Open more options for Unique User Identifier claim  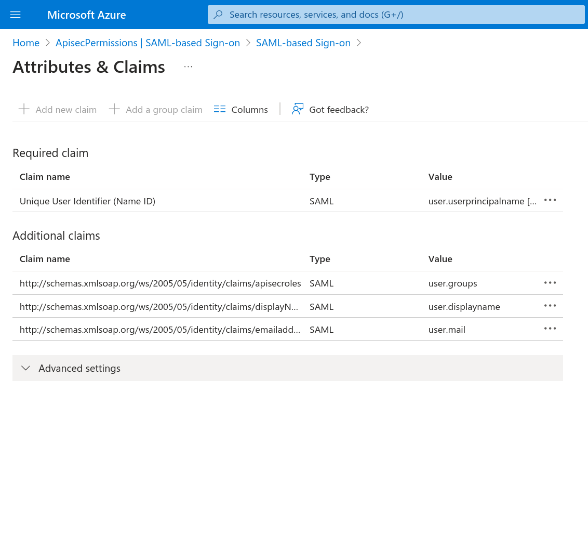[550, 201]
